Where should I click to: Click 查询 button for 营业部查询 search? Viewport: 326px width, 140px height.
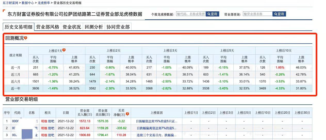[279, 14]
